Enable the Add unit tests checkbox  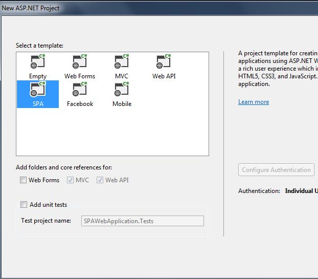[x=24, y=204]
